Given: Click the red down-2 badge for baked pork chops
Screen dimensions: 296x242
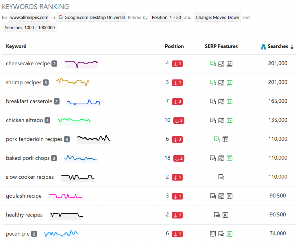Looking at the screenshot, I should pos(179,158).
